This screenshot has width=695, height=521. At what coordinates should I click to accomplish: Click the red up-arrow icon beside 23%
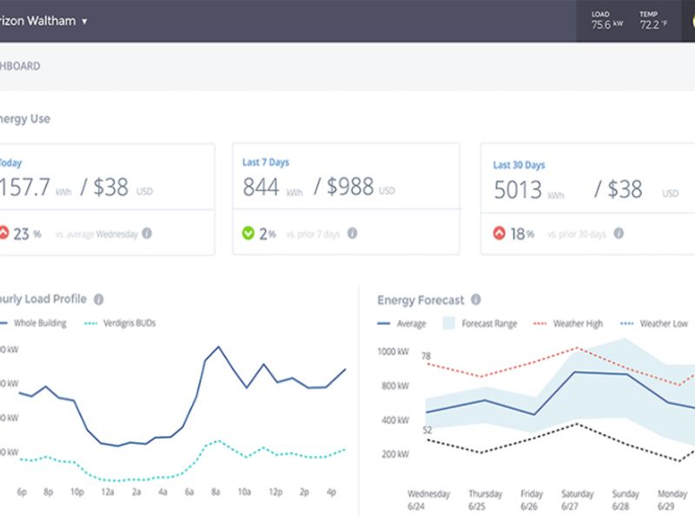point(3,233)
